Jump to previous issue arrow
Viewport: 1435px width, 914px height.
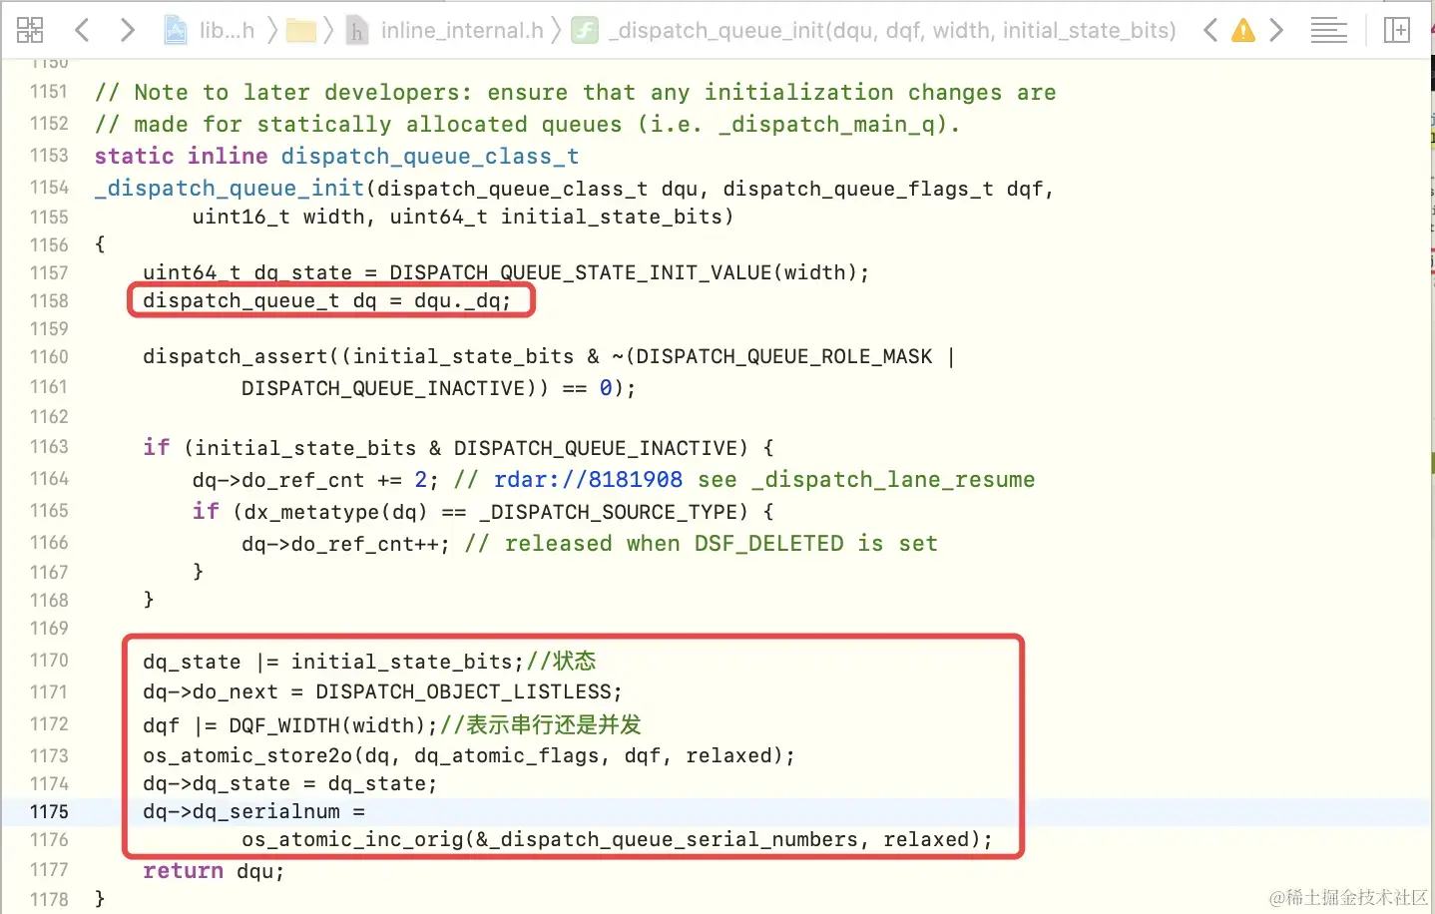[1210, 30]
